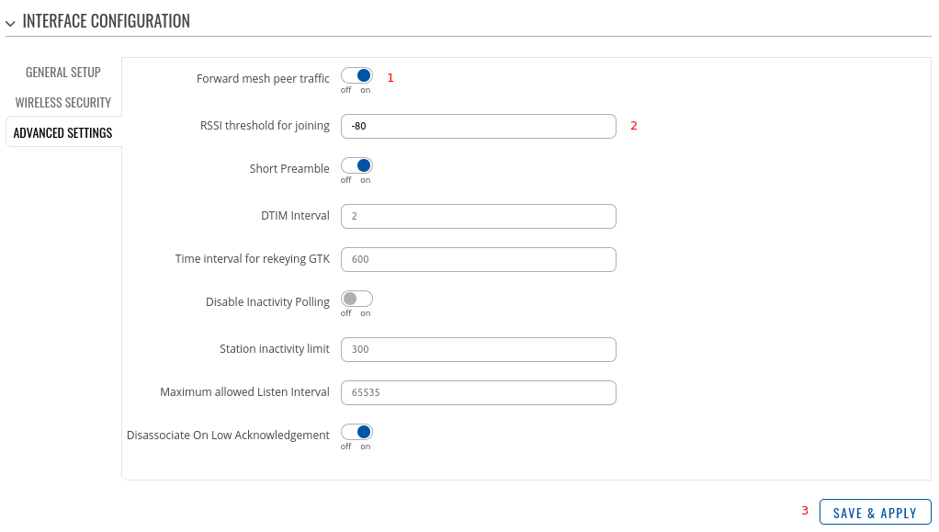Turn off Disassociate On Low Acknowledgement
Image resolution: width=939 pixels, height=532 pixels.
coord(356,432)
